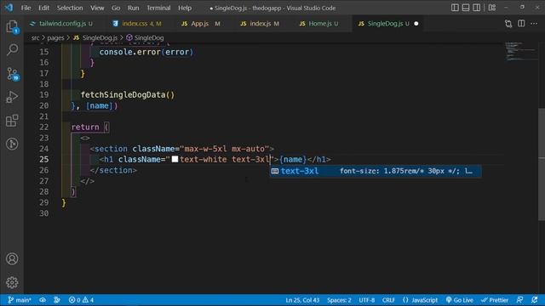Open the white color swatch picker

(x=175, y=159)
